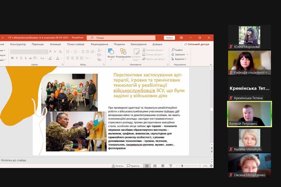Fit slide to current window
The image size is (281, 187).
[211, 166]
